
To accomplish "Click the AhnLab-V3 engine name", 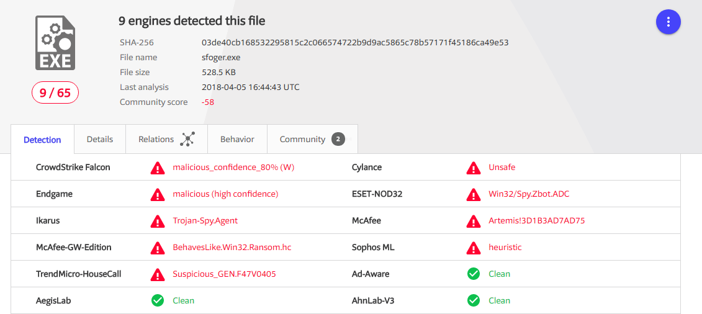I will click(x=372, y=300).
